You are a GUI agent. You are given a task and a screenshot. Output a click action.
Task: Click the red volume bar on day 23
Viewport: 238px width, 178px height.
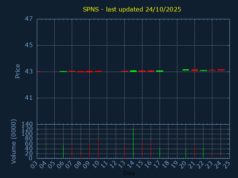coord(212,155)
